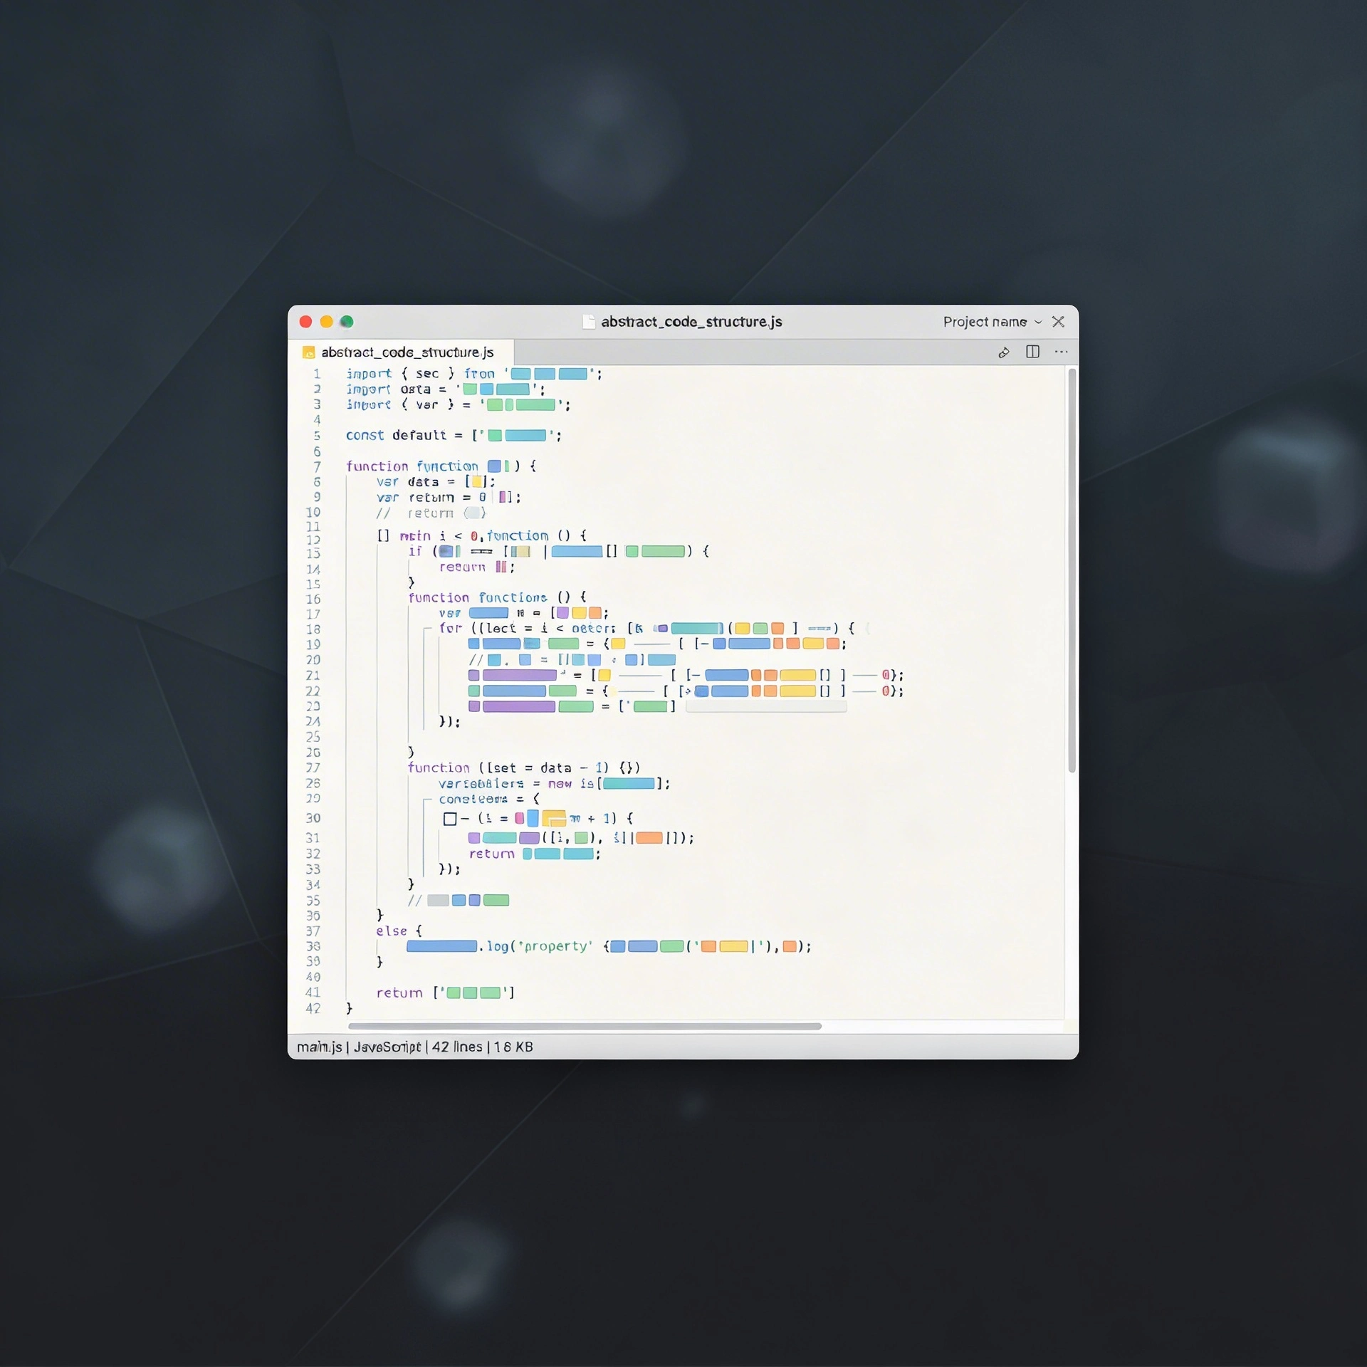This screenshot has height=1367, width=1367.
Task: Click JavaScript language mode in the status bar
Action: 387,1047
